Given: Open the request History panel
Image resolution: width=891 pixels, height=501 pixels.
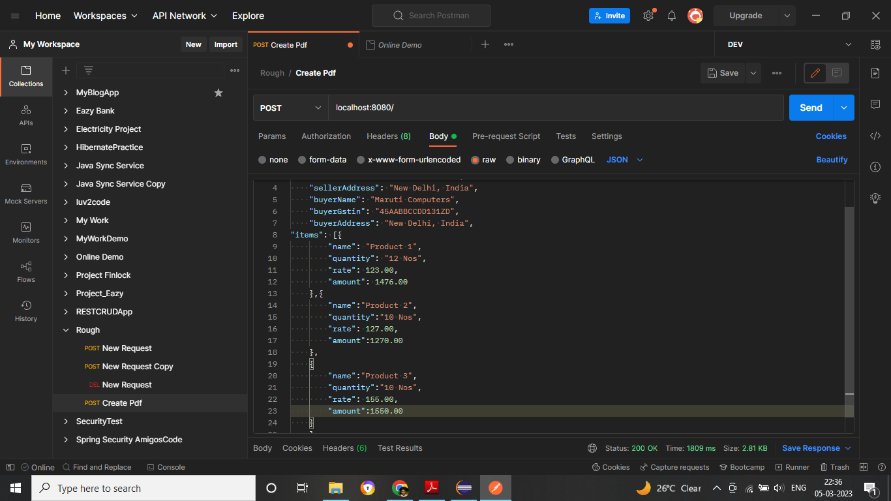Looking at the screenshot, I should [26, 311].
